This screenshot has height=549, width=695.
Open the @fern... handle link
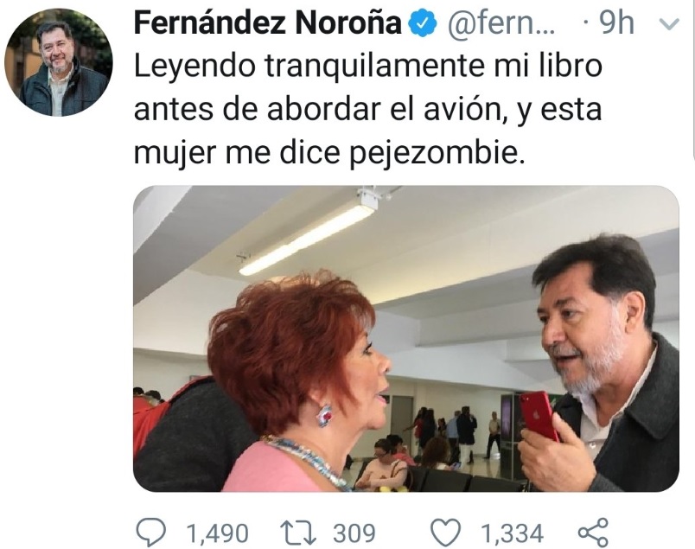point(501,23)
